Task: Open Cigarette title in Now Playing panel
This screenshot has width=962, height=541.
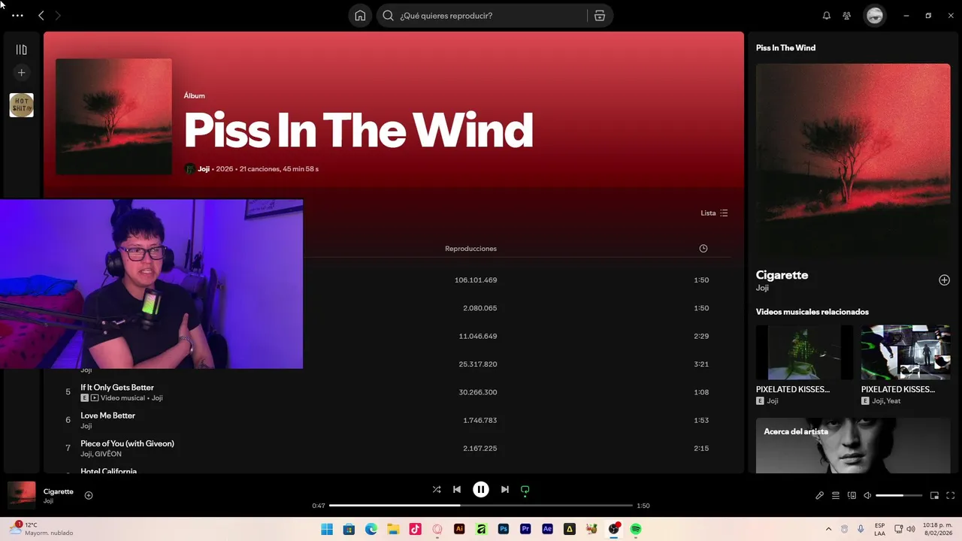Action: point(782,275)
